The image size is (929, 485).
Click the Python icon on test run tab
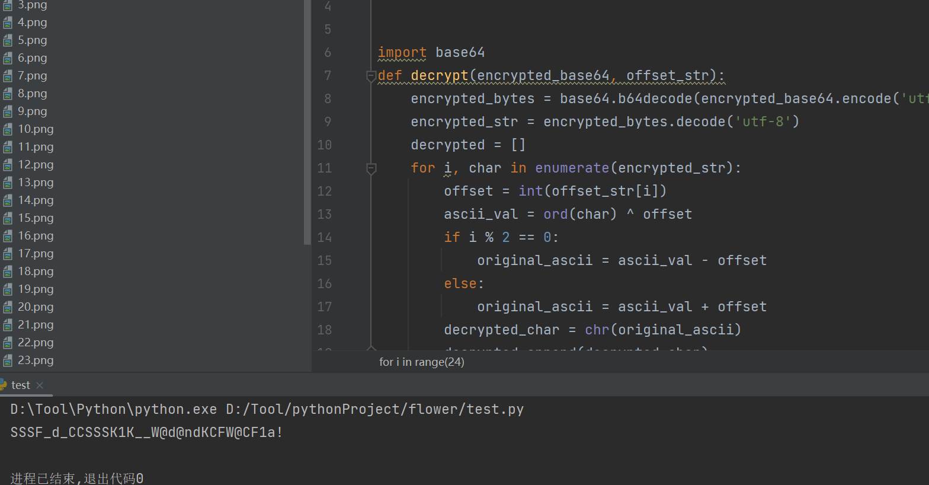pos(3,385)
